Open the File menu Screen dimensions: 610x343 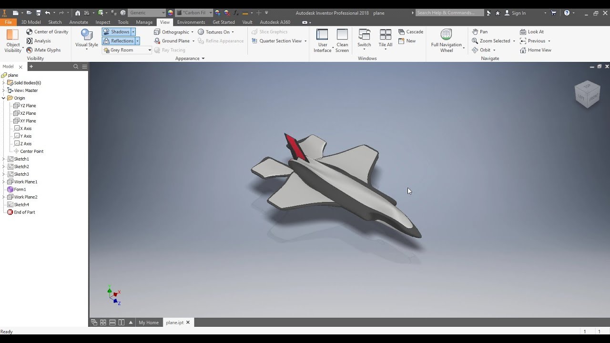pos(8,22)
